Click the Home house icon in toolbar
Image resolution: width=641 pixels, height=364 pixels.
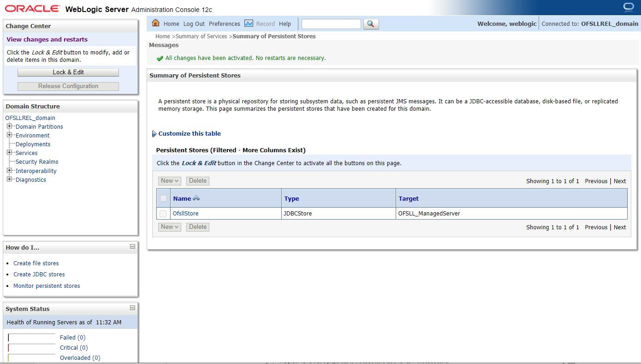click(x=155, y=23)
